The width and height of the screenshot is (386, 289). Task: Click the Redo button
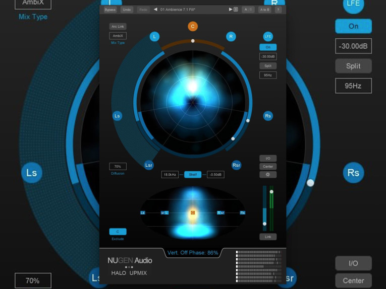143,10
